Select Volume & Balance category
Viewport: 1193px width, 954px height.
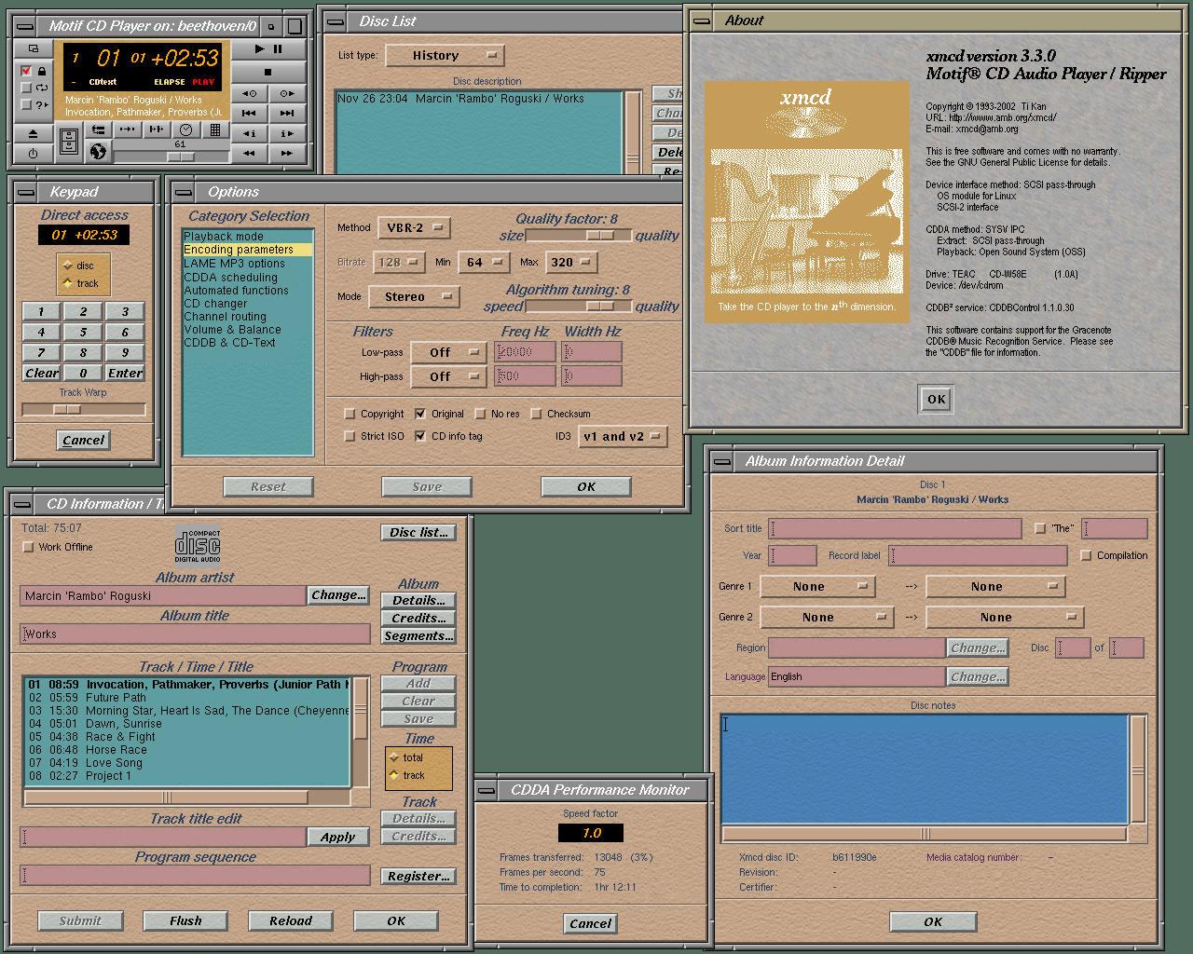point(232,329)
